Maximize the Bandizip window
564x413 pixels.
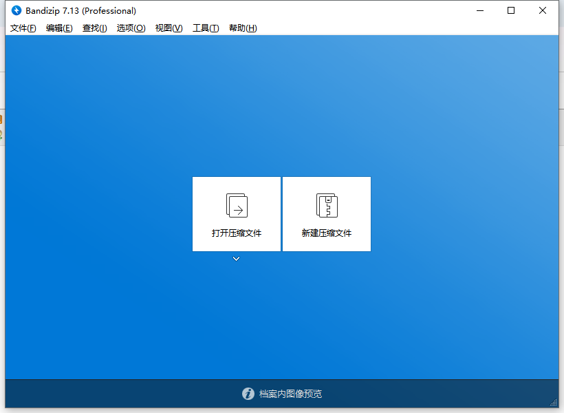(511, 10)
